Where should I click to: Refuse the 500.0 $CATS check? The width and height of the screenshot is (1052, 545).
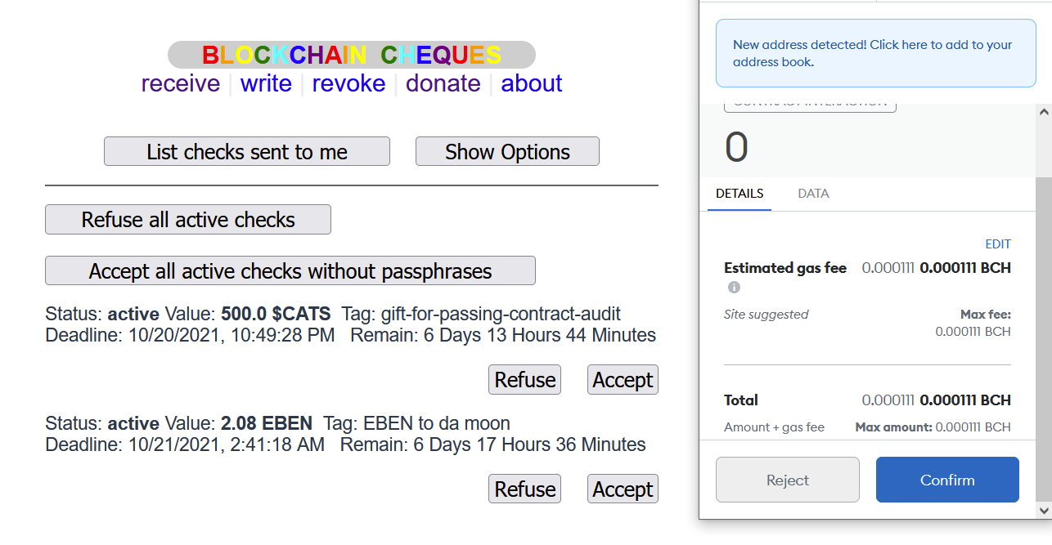(x=525, y=380)
